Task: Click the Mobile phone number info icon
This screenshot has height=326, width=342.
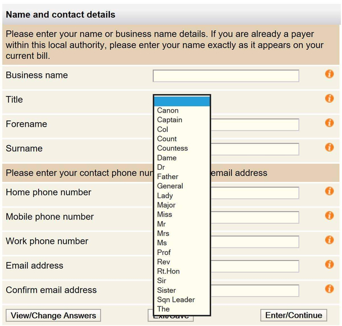Action: (x=329, y=216)
